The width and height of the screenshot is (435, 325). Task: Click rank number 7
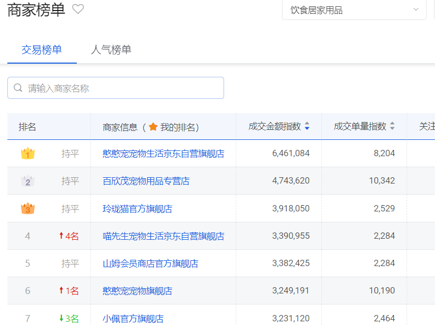tap(27, 319)
